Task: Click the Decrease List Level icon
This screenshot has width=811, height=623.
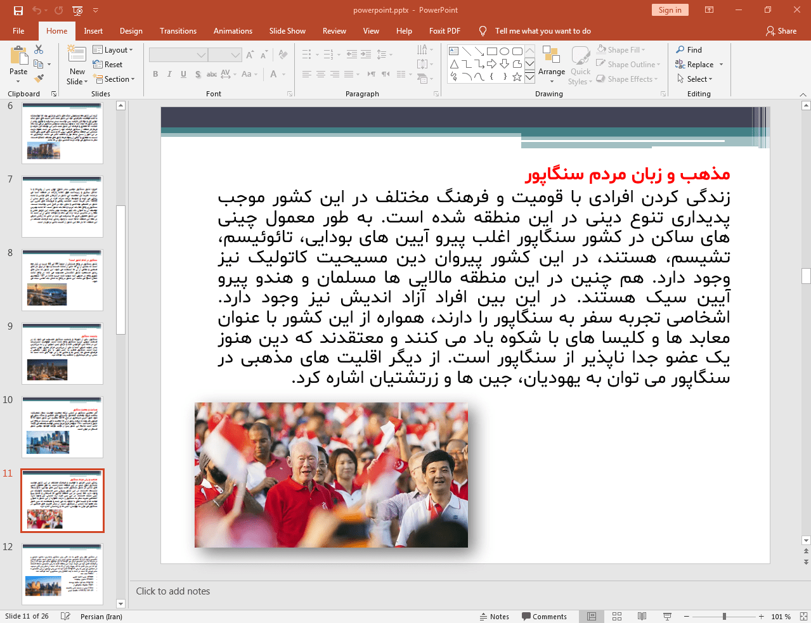Action: pos(352,55)
